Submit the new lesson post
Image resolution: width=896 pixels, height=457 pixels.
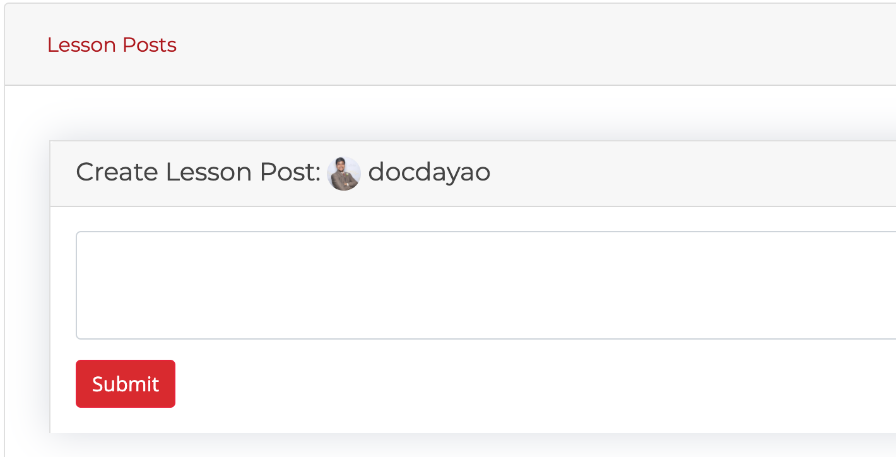(126, 384)
